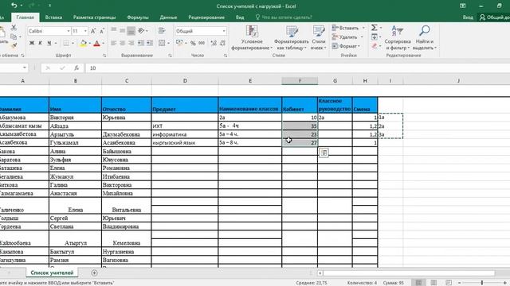This screenshot has height=286, width=510.
Task: Expand the font color dropdown arrow
Action: point(103,43)
